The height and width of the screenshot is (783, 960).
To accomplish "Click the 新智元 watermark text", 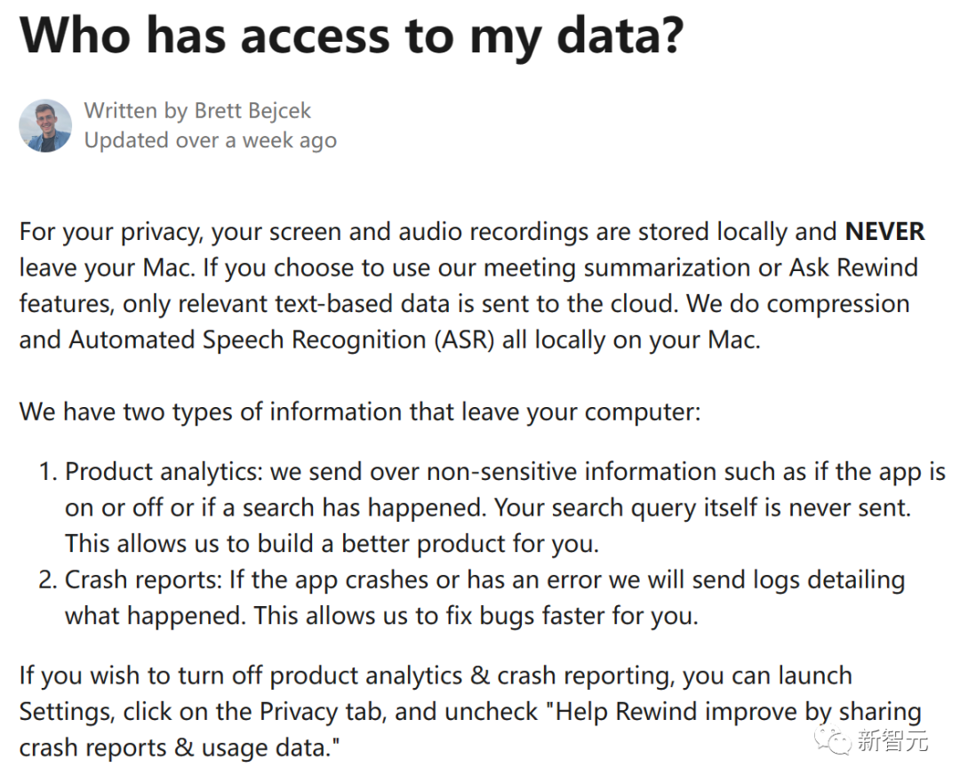I will point(892,740).
